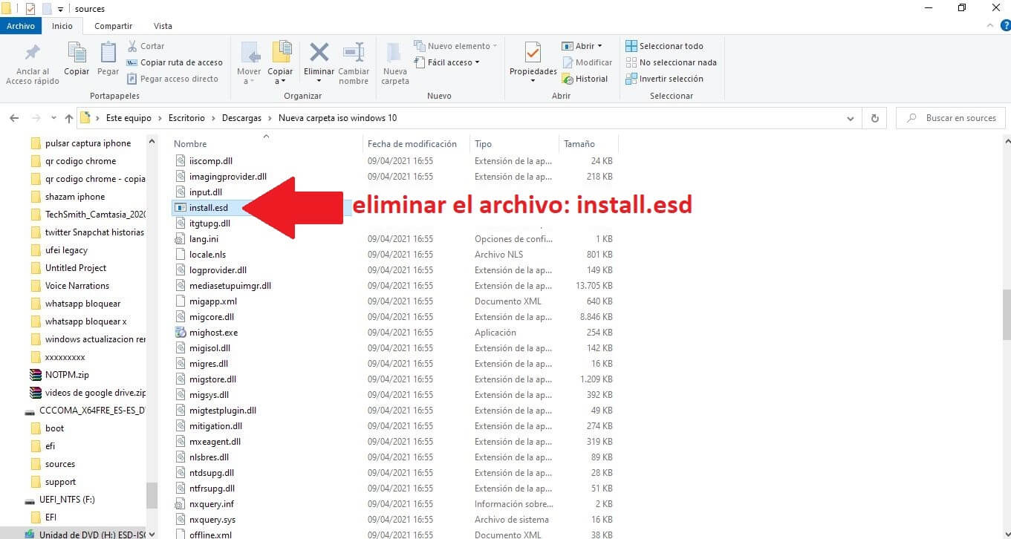Click the Copiar ribbon icon
1011x539 pixels.
tap(77, 53)
